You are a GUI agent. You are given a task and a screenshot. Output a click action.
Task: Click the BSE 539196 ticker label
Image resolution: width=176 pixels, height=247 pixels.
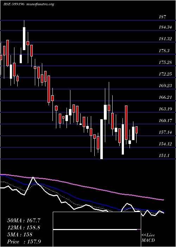[14, 4]
